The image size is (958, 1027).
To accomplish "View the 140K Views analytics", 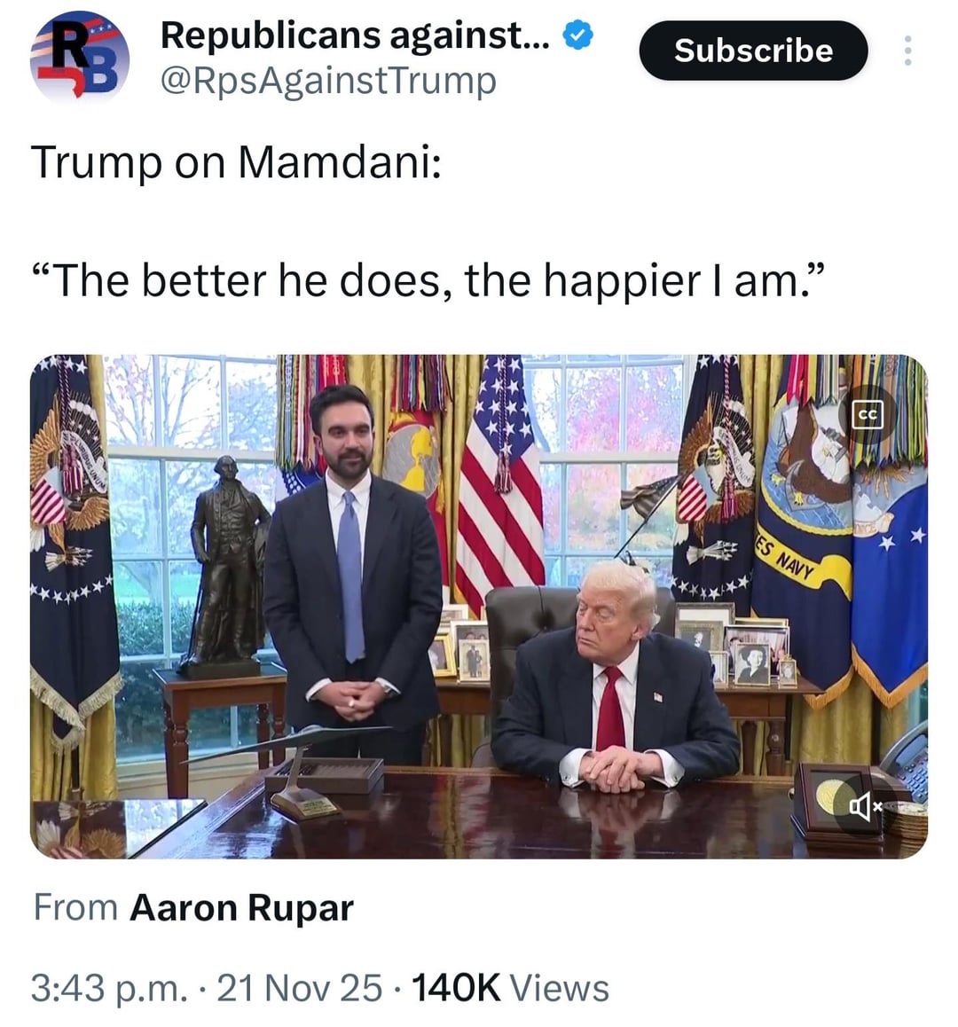I will pos(510,987).
